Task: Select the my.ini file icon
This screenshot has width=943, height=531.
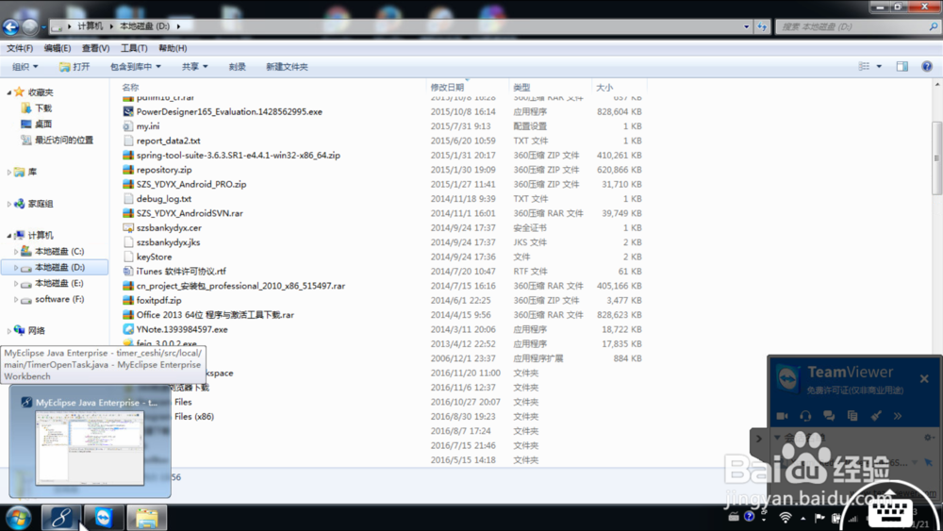Action: tap(127, 125)
